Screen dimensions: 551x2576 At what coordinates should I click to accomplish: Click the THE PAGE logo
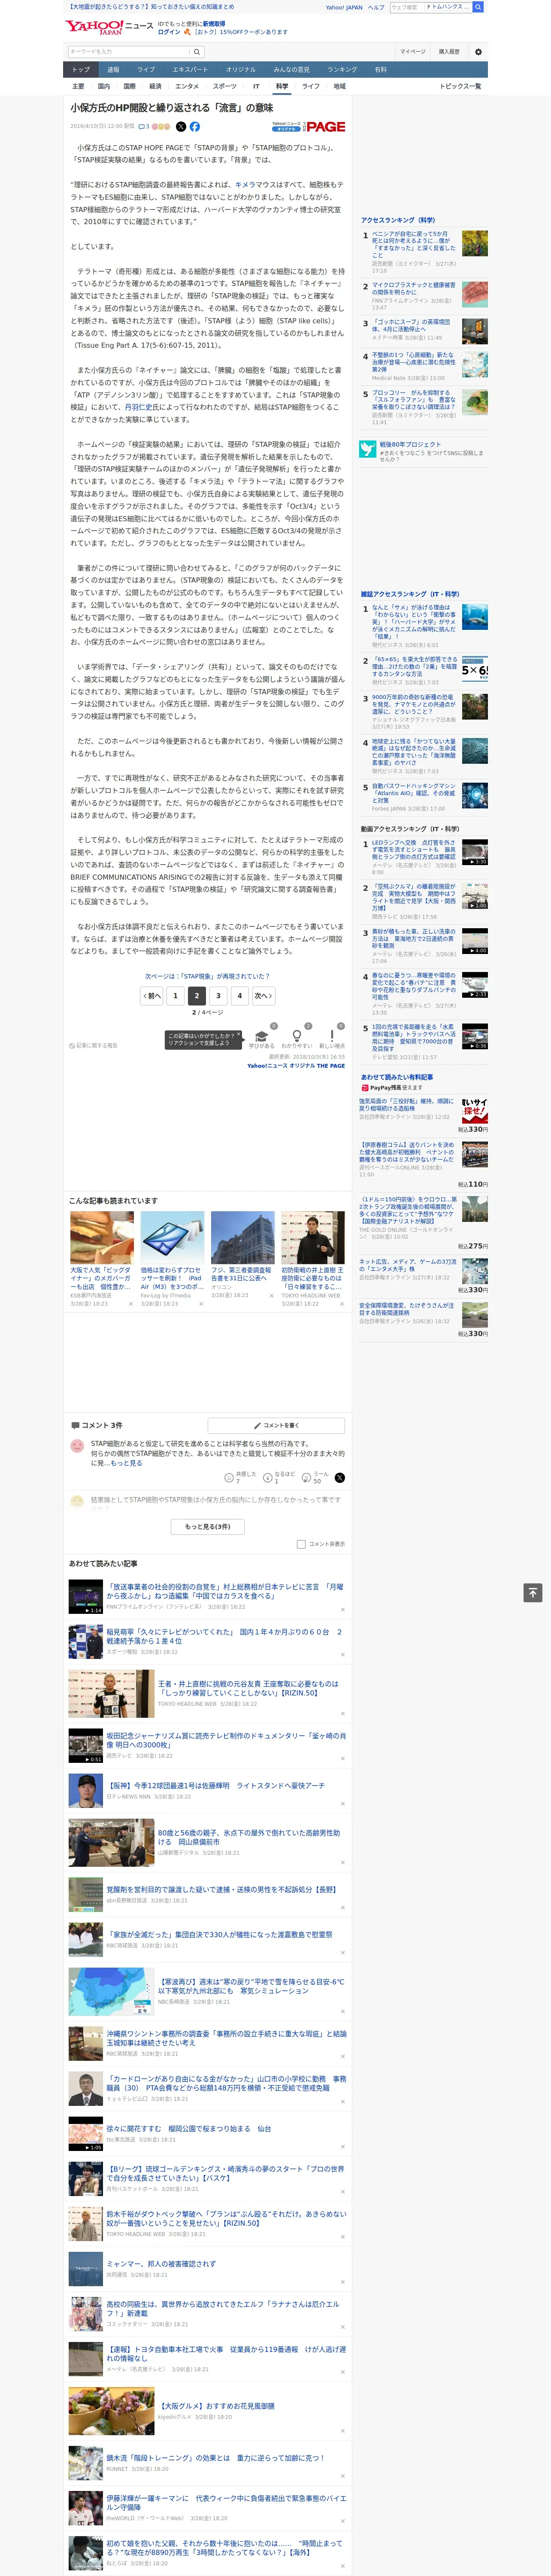pyautogui.click(x=325, y=127)
